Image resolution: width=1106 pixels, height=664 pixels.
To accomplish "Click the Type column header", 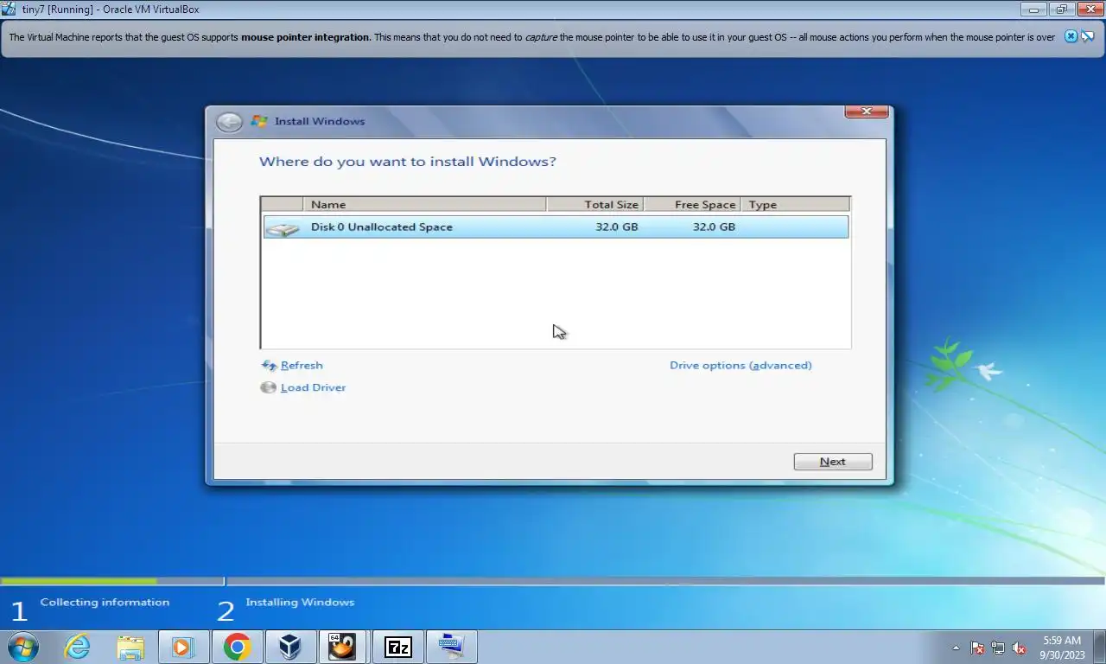I will (795, 205).
